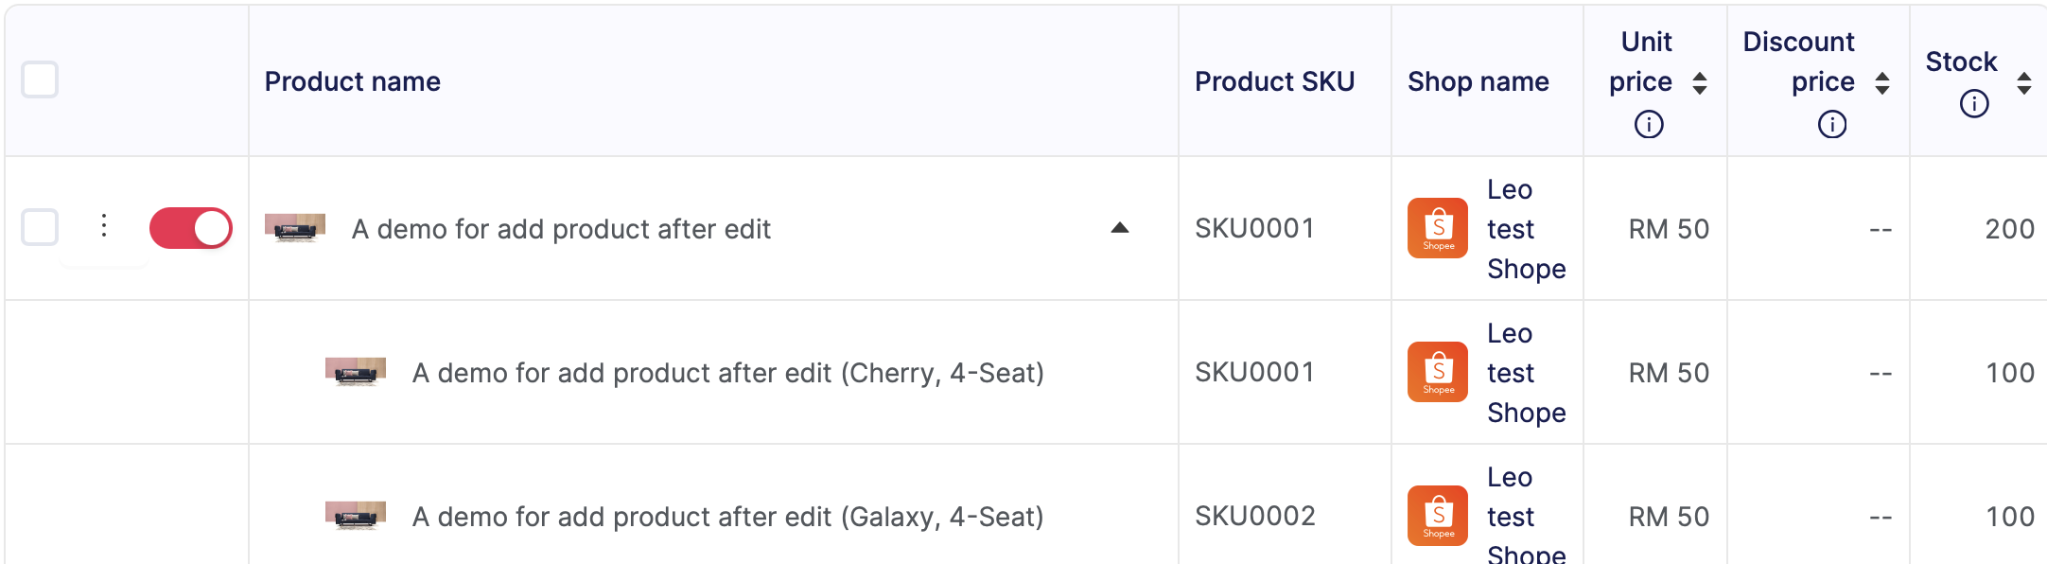This screenshot has width=2047, height=564.
Task: Click the Product name column header
Action: pyautogui.click(x=352, y=81)
